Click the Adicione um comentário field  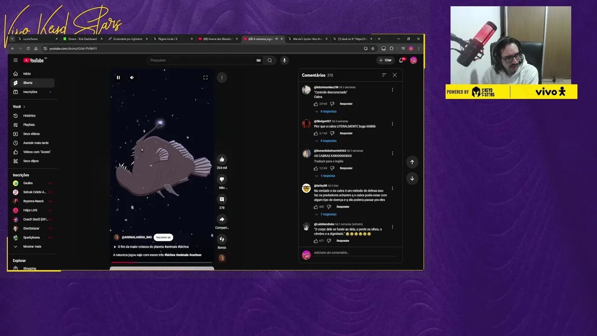(354, 253)
